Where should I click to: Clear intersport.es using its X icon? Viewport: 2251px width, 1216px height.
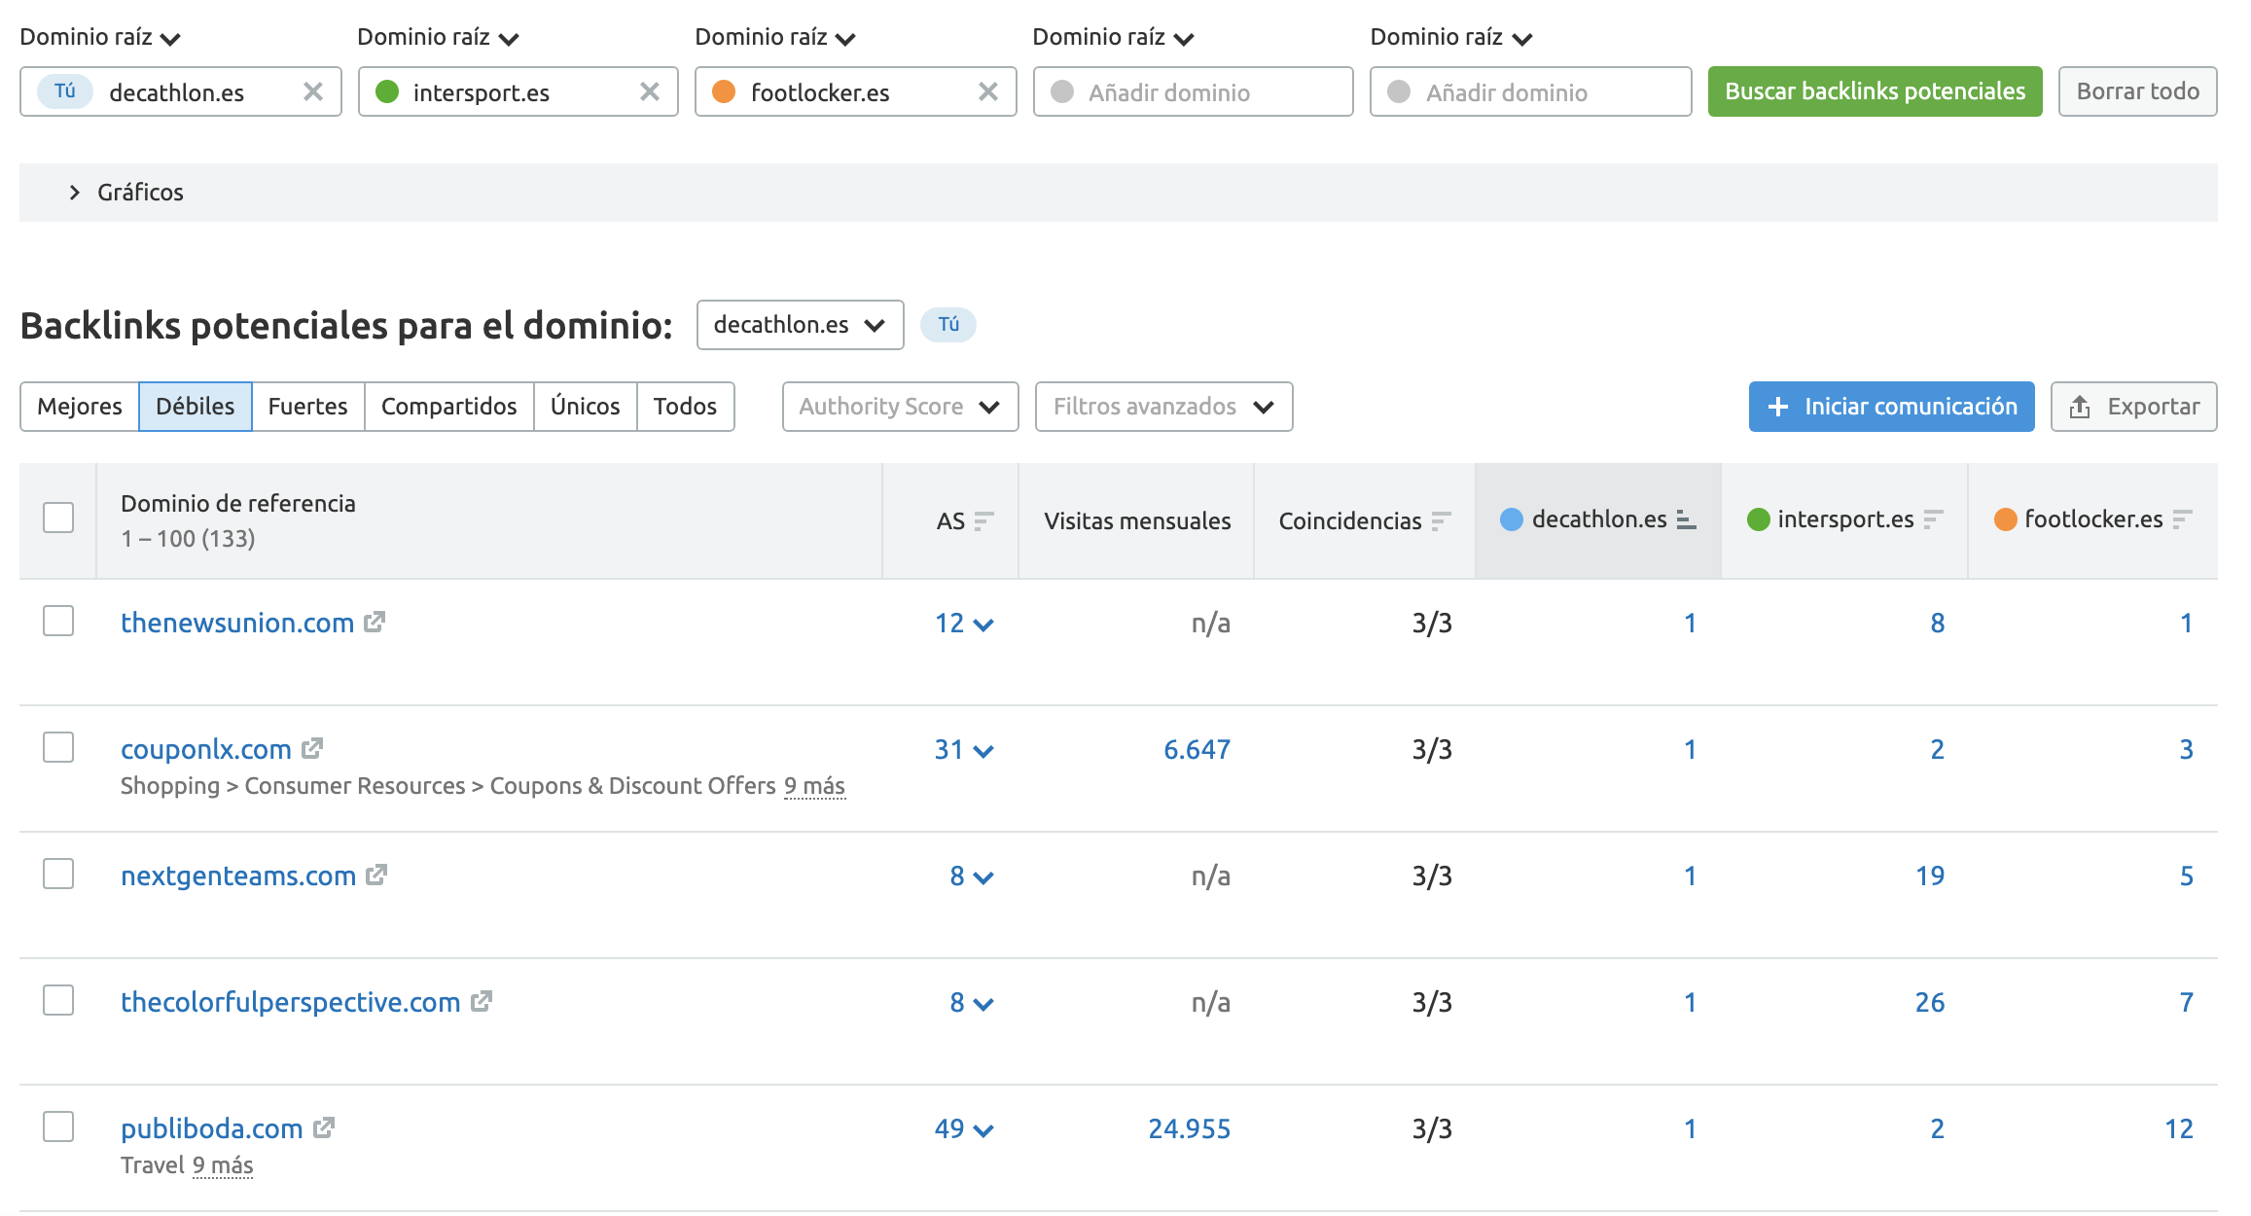650,91
